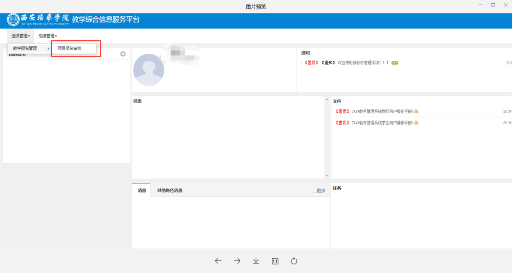Click the user profile avatar
Screen dimensions: 512x273
pyautogui.click(x=148, y=70)
